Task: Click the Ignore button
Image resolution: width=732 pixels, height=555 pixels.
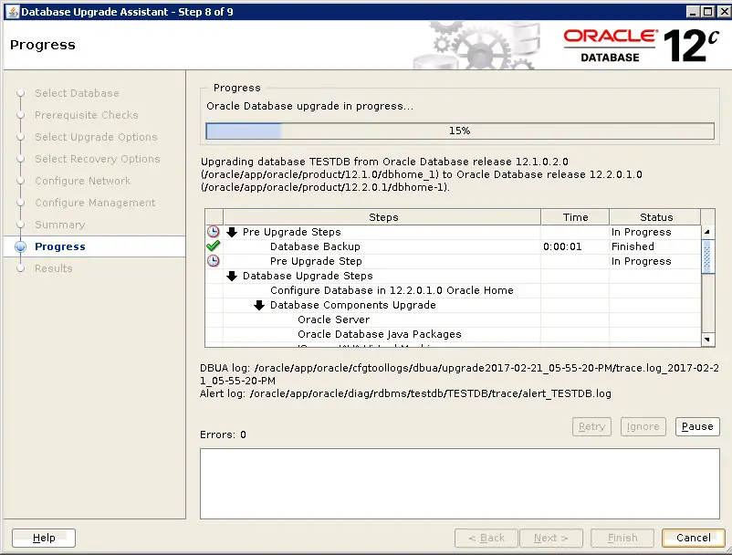Action: pyautogui.click(x=643, y=426)
